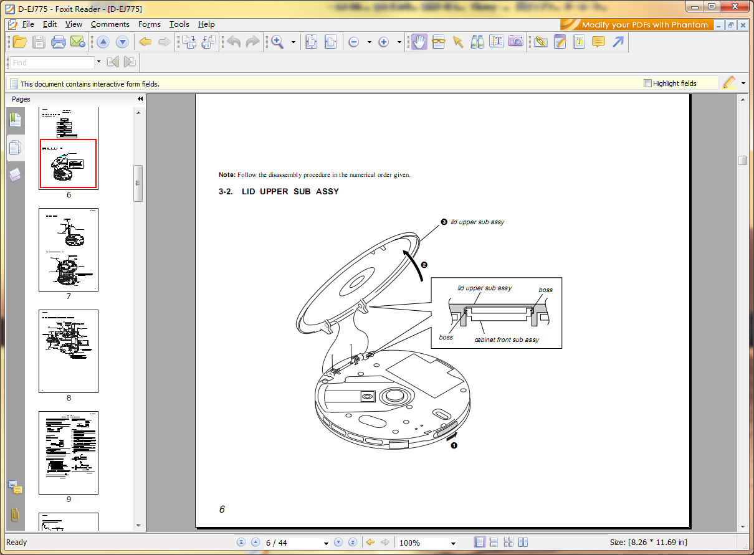The width and height of the screenshot is (754, 555).
Task: Toggle Continuous page view mode
Action: 494,542
